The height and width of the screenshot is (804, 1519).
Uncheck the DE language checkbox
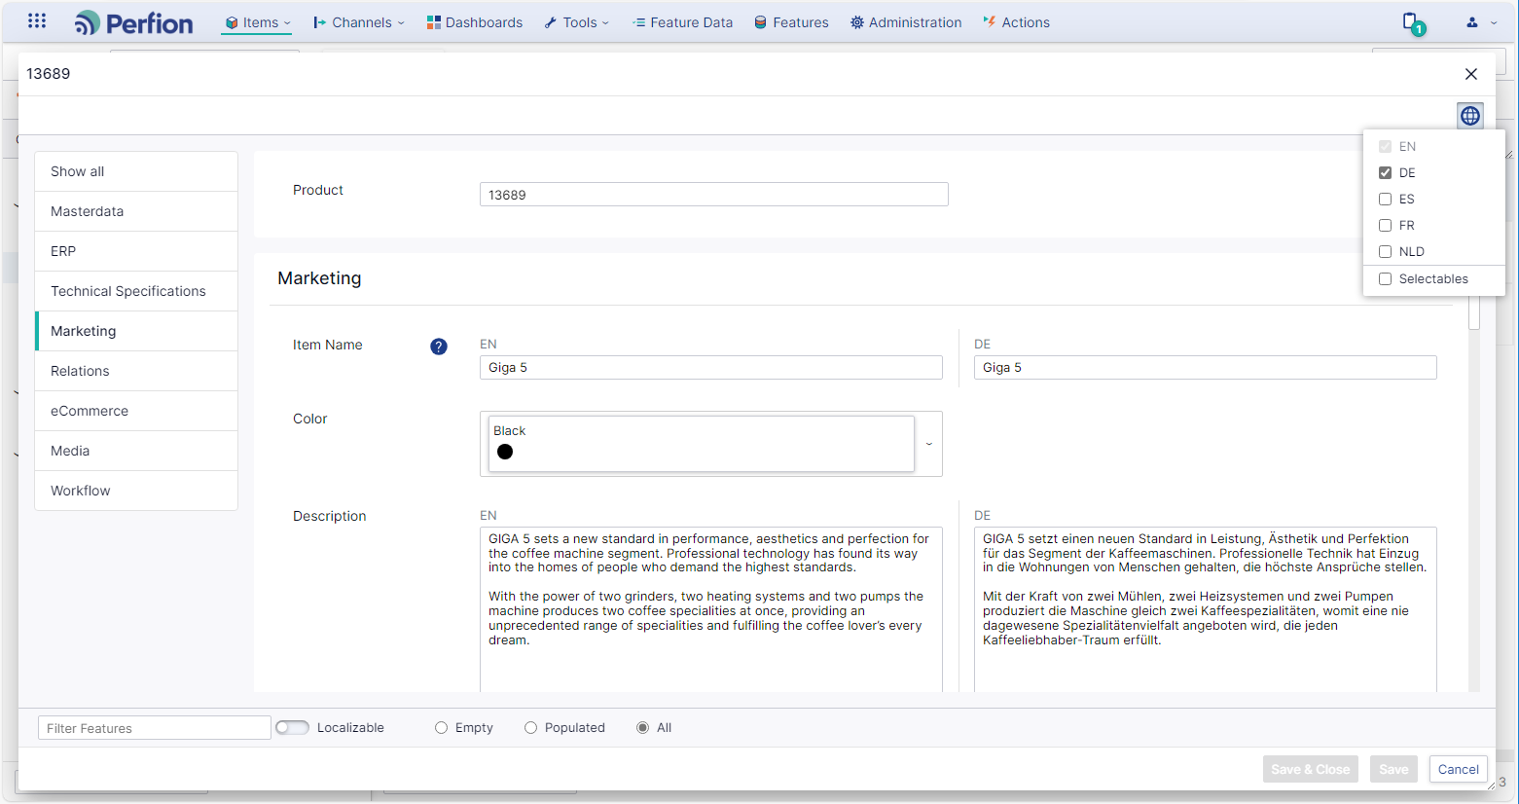click(1385, 172)
